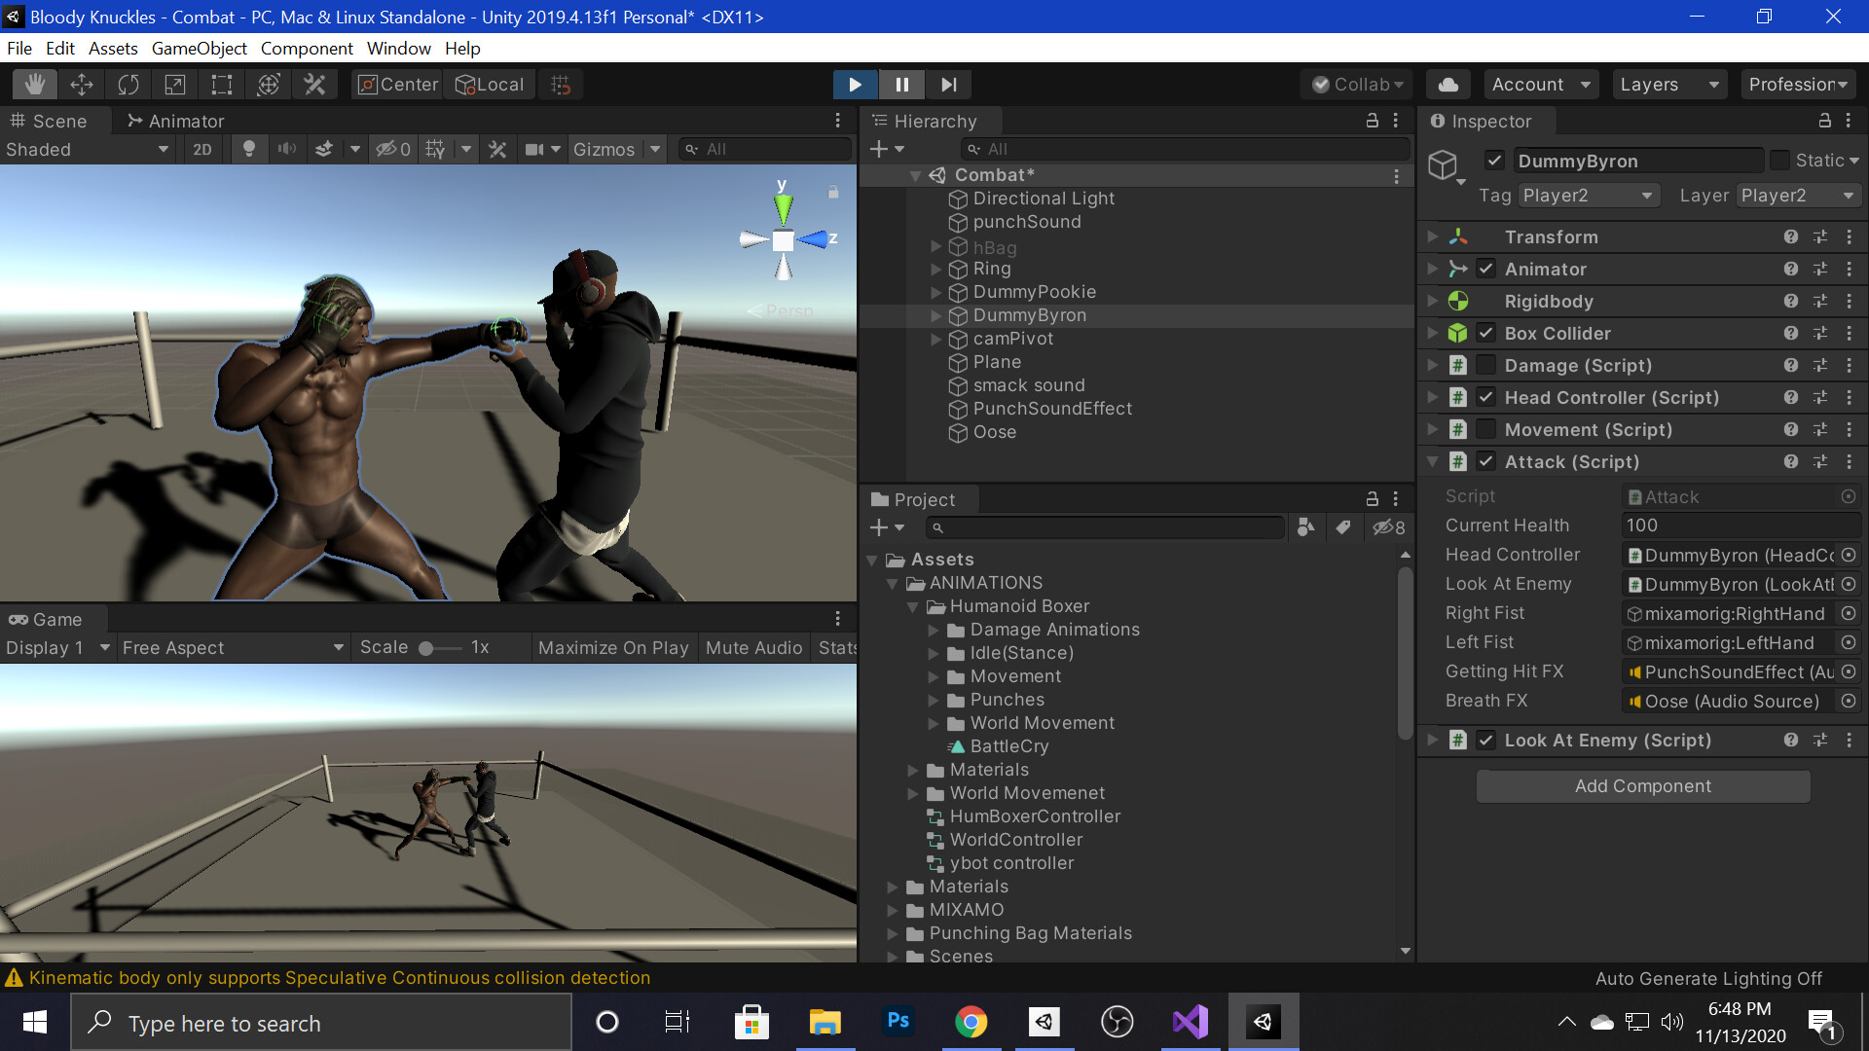
Task: Disable the Attack script checkbox
Action: (1485, 461)
